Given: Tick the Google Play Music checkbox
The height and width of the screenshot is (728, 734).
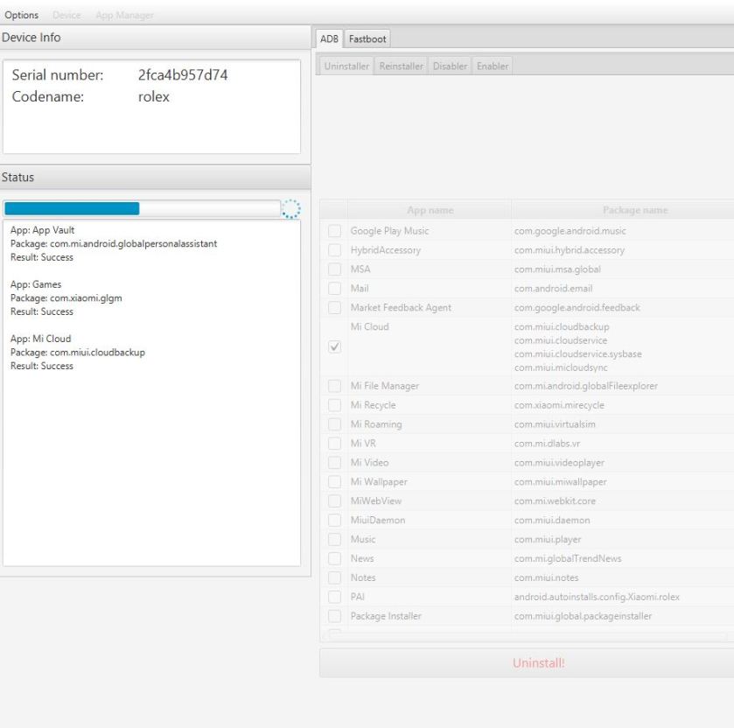Looking at the screenshot, I should pos(334,232).
